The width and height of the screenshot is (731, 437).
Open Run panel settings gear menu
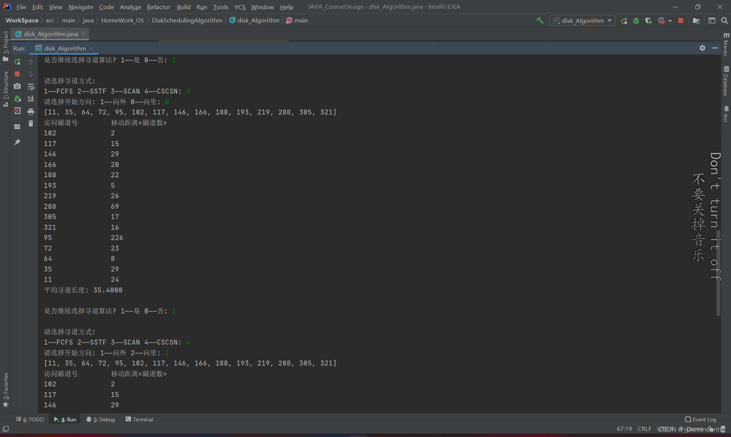pos(702,48)
